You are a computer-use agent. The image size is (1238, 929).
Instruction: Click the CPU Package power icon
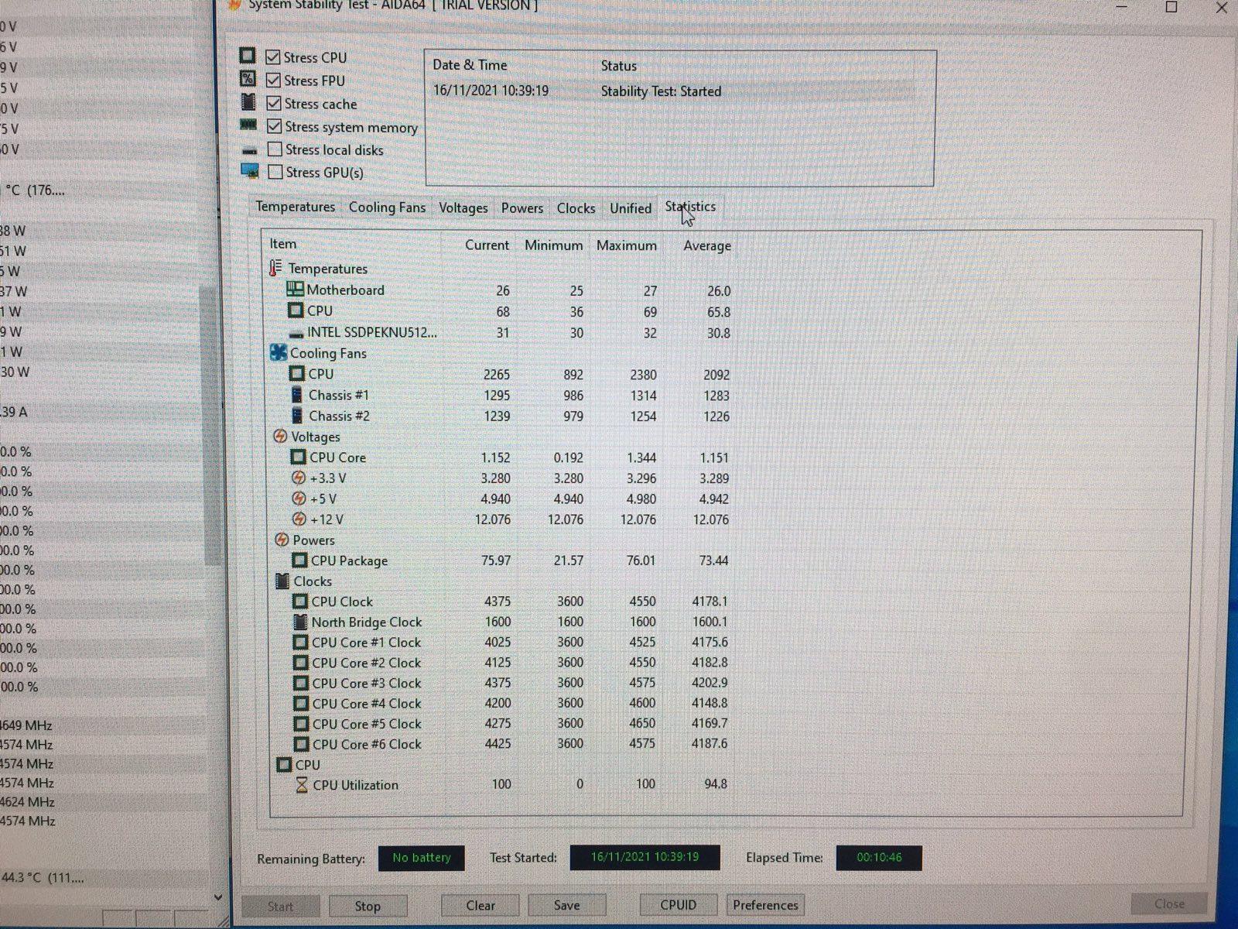click(x=299, y=560)
